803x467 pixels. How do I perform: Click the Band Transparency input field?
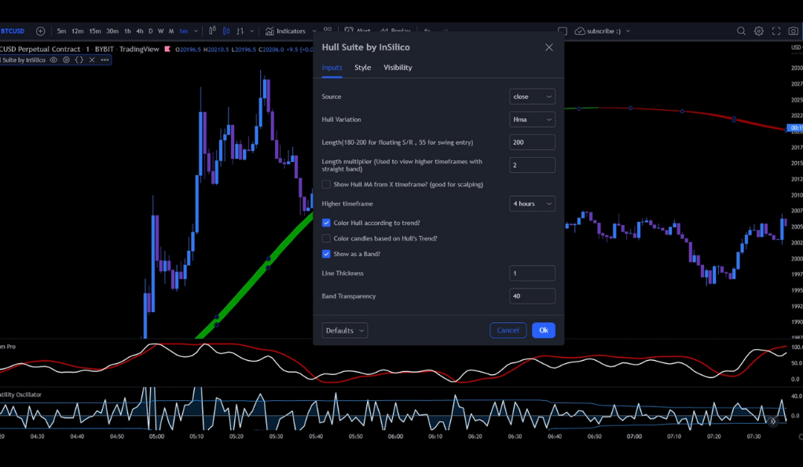point(532,296)
